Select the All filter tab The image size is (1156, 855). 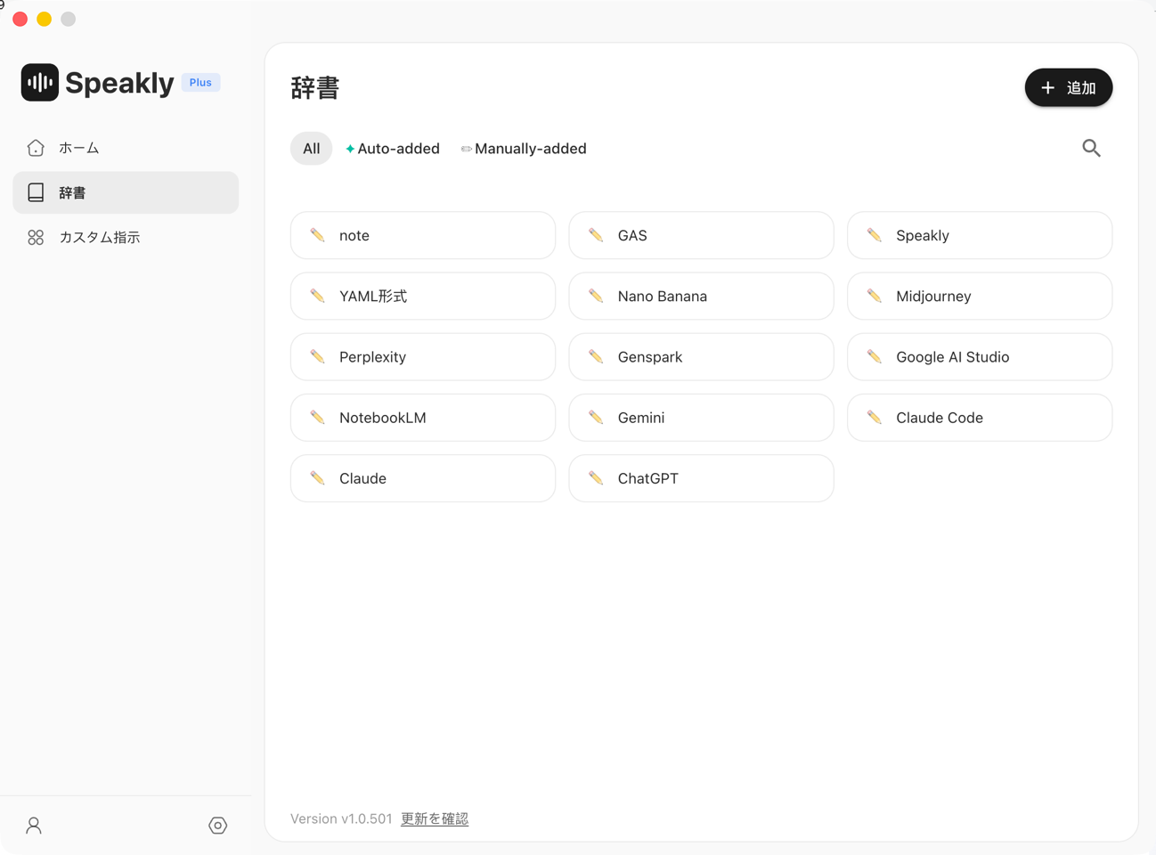(311, 149)
